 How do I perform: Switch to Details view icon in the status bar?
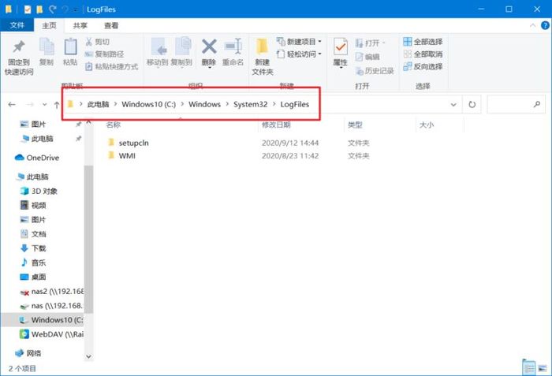529,368
